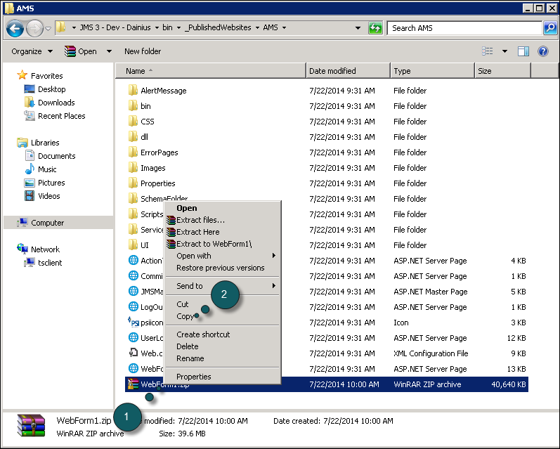Choose Cut in the context menu
Image resolution: width=560 pixels, height=449 pixels.
pyautogui.click(x=183, y=304)
